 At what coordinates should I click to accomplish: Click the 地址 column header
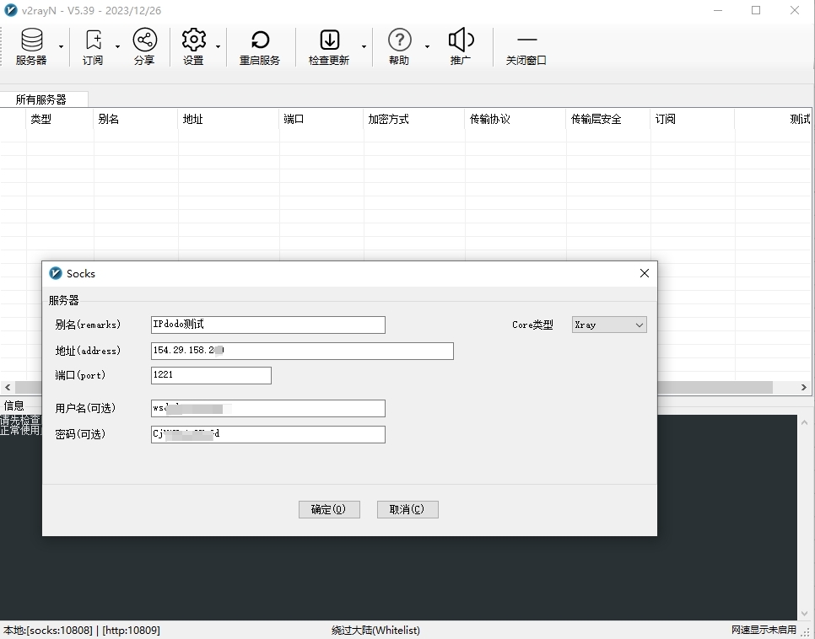click(228, 120)
